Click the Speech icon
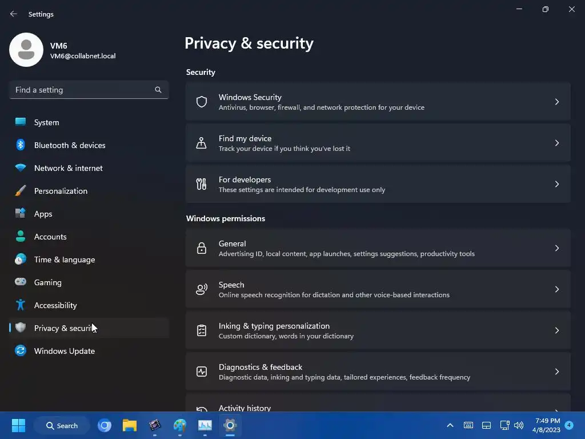585x439 pixels. pyautogui.click(x=202, y=289)
